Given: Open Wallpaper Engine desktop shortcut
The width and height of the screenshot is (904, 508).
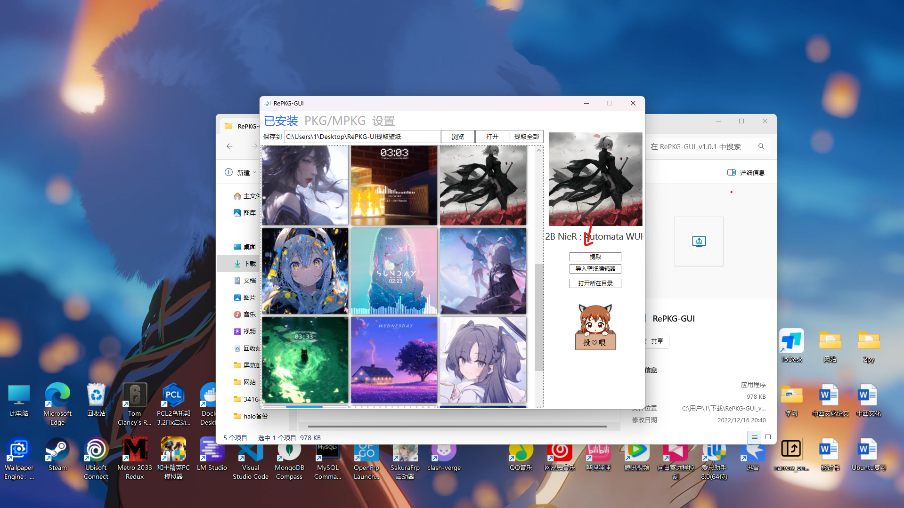Looking at the screenshot, I should click(x=19, y=459).
